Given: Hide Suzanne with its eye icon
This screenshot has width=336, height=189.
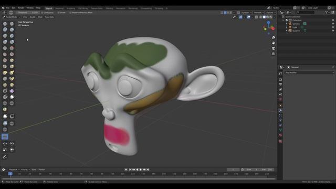Looking at the screenshot, I should coord(333,30).
